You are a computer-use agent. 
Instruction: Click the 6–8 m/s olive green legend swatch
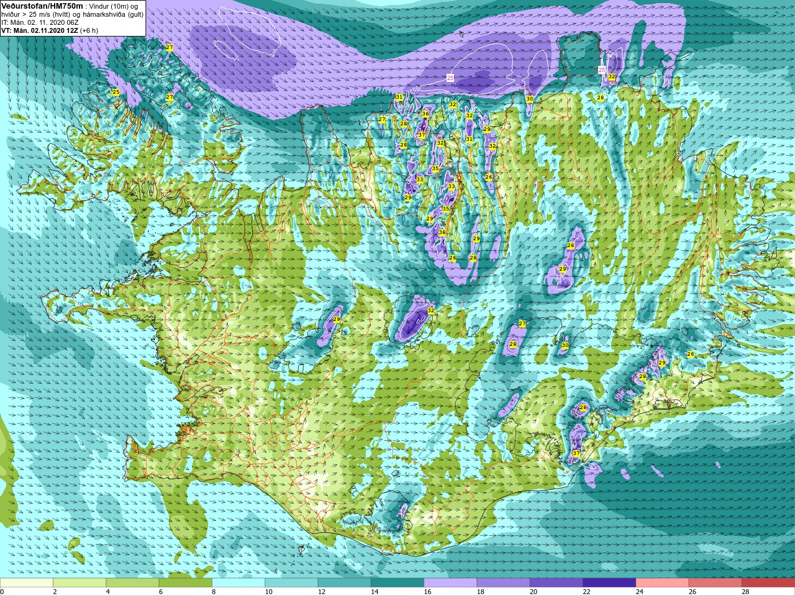click(186, 583)
